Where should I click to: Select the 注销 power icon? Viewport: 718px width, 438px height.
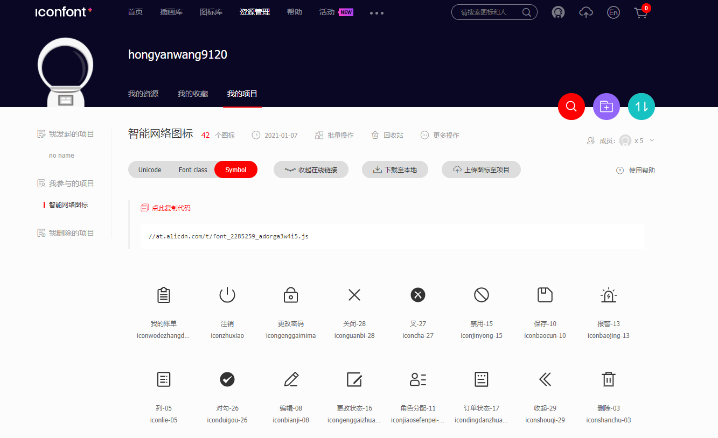point(227,295)
